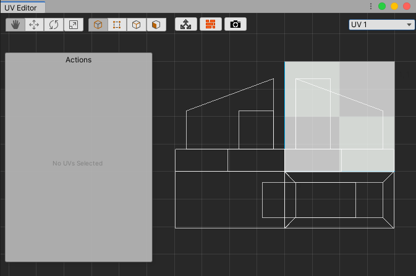Select the Move tool in toolbar
416x276 pixels.
(35, 25)
